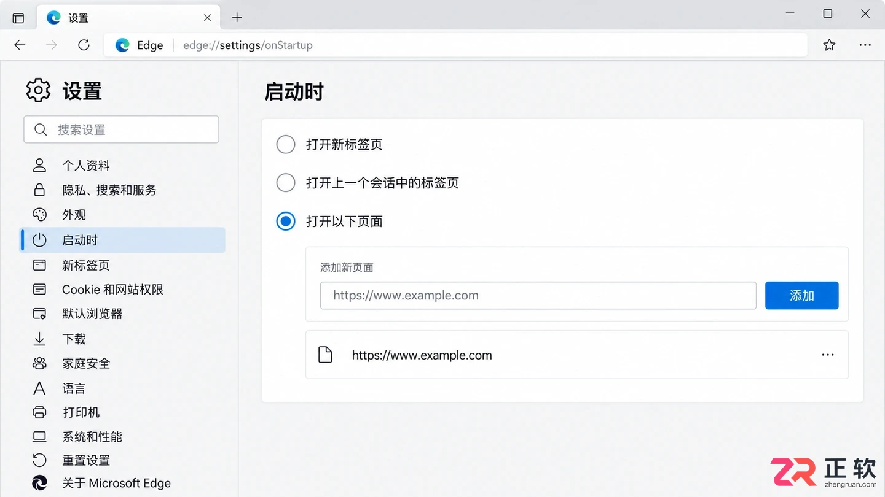Open Cookie 和网站权限 settings
The width and height of the screenshot is (885, 497).
click(123, 290)
